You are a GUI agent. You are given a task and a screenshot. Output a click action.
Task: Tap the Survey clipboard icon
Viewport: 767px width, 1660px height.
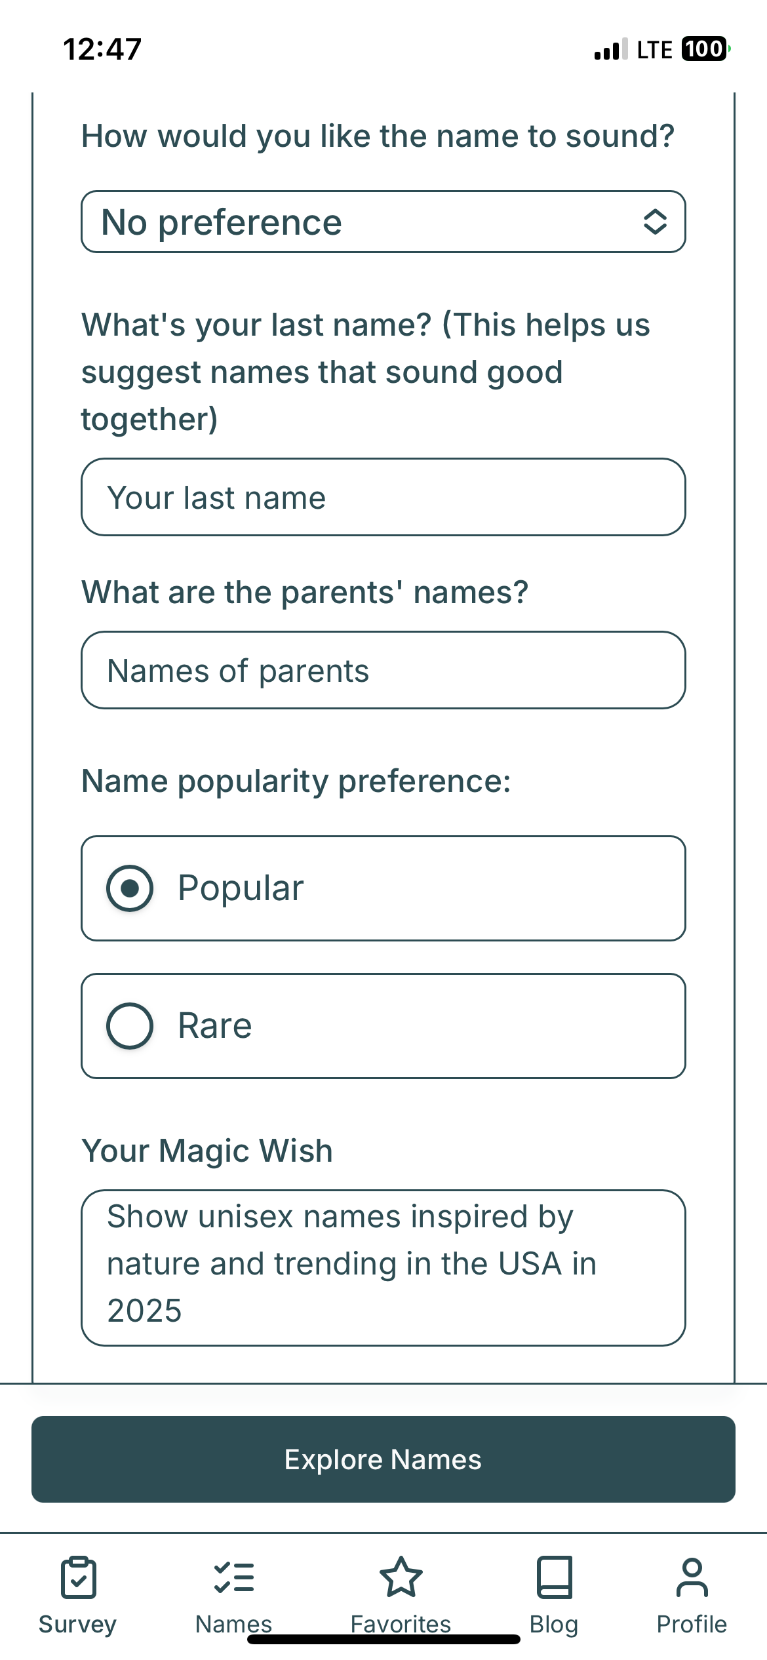78,1577
